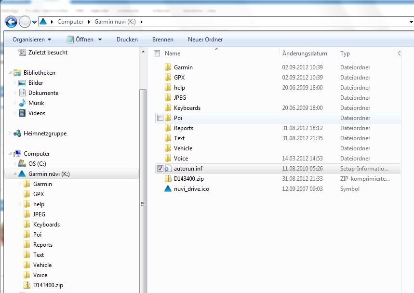Toggle the select-all checkbox in header

157,53
